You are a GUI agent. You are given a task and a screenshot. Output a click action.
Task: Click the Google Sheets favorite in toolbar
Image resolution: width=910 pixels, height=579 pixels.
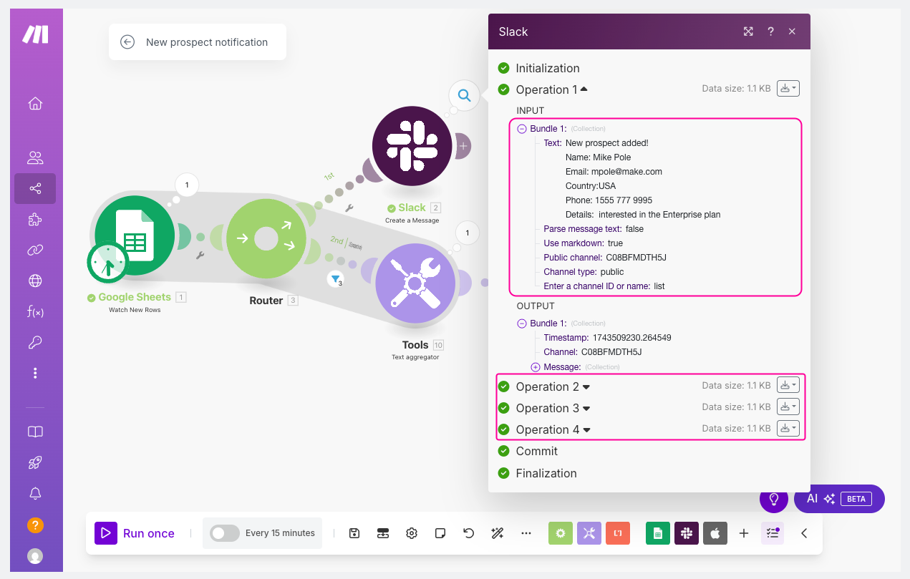pyautogui.click(x=658, y=533)
